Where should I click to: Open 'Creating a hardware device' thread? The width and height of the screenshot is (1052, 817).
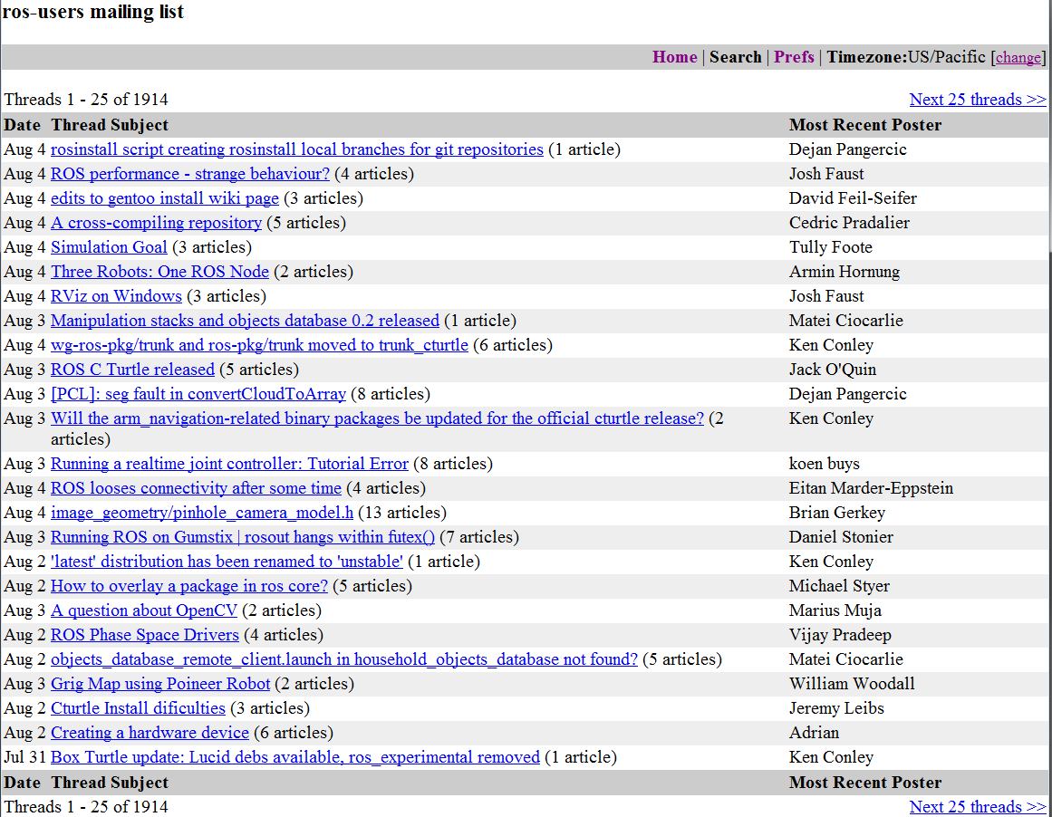coord(150,733)
